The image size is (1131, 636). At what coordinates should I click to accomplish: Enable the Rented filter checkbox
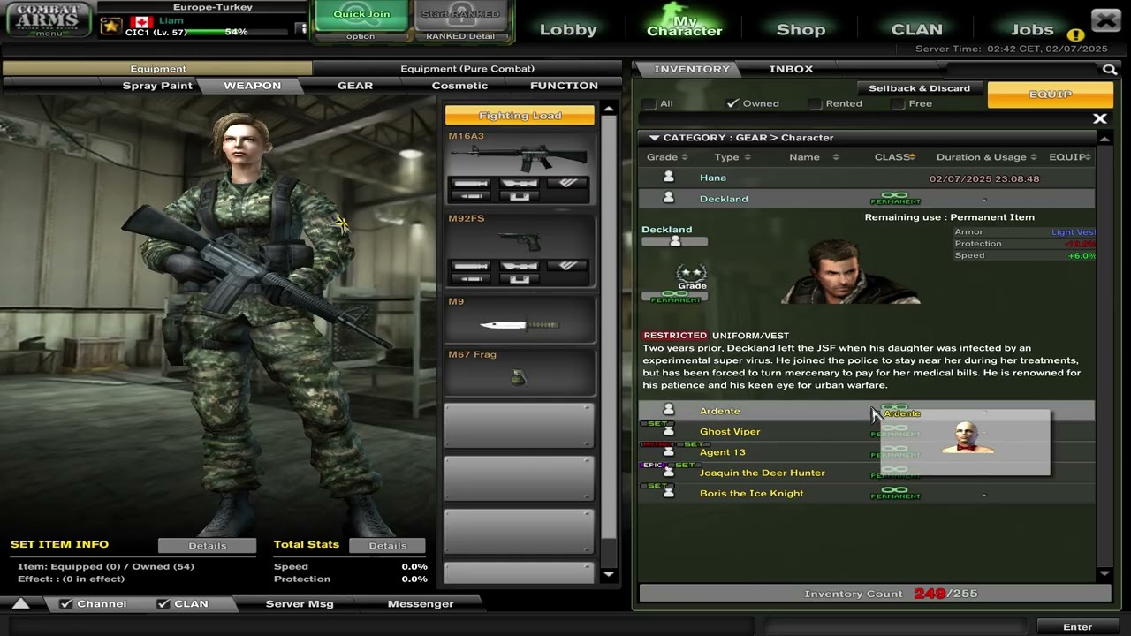point(816,103)
